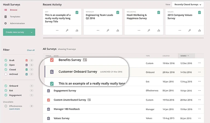The width and height of the screenshot is (210, 123).
Task: Click Create new survey button
Action: click(x=19, y=32)
